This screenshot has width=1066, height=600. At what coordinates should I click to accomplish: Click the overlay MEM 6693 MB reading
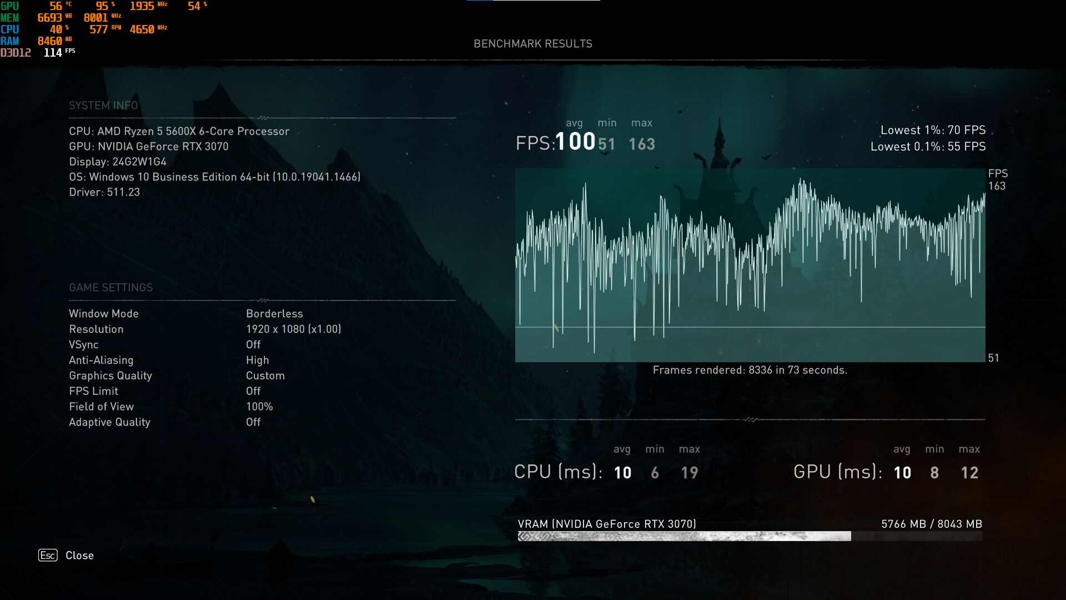click(54, 18)
